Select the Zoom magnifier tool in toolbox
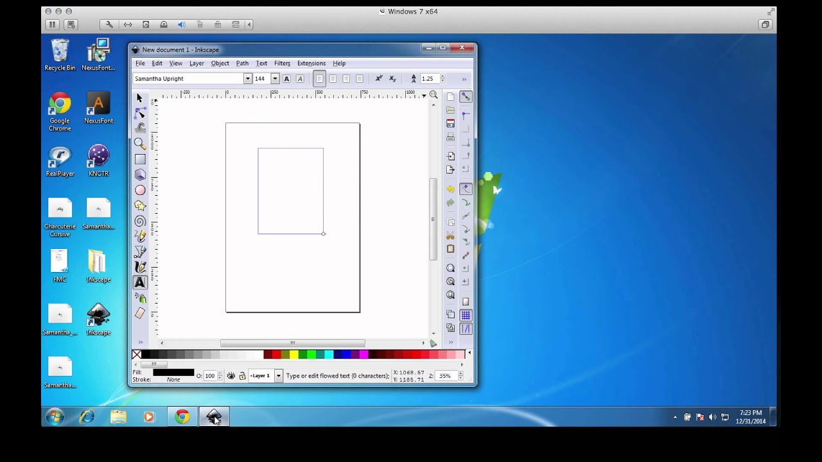The image size is (822, 462). pos(140,144)
